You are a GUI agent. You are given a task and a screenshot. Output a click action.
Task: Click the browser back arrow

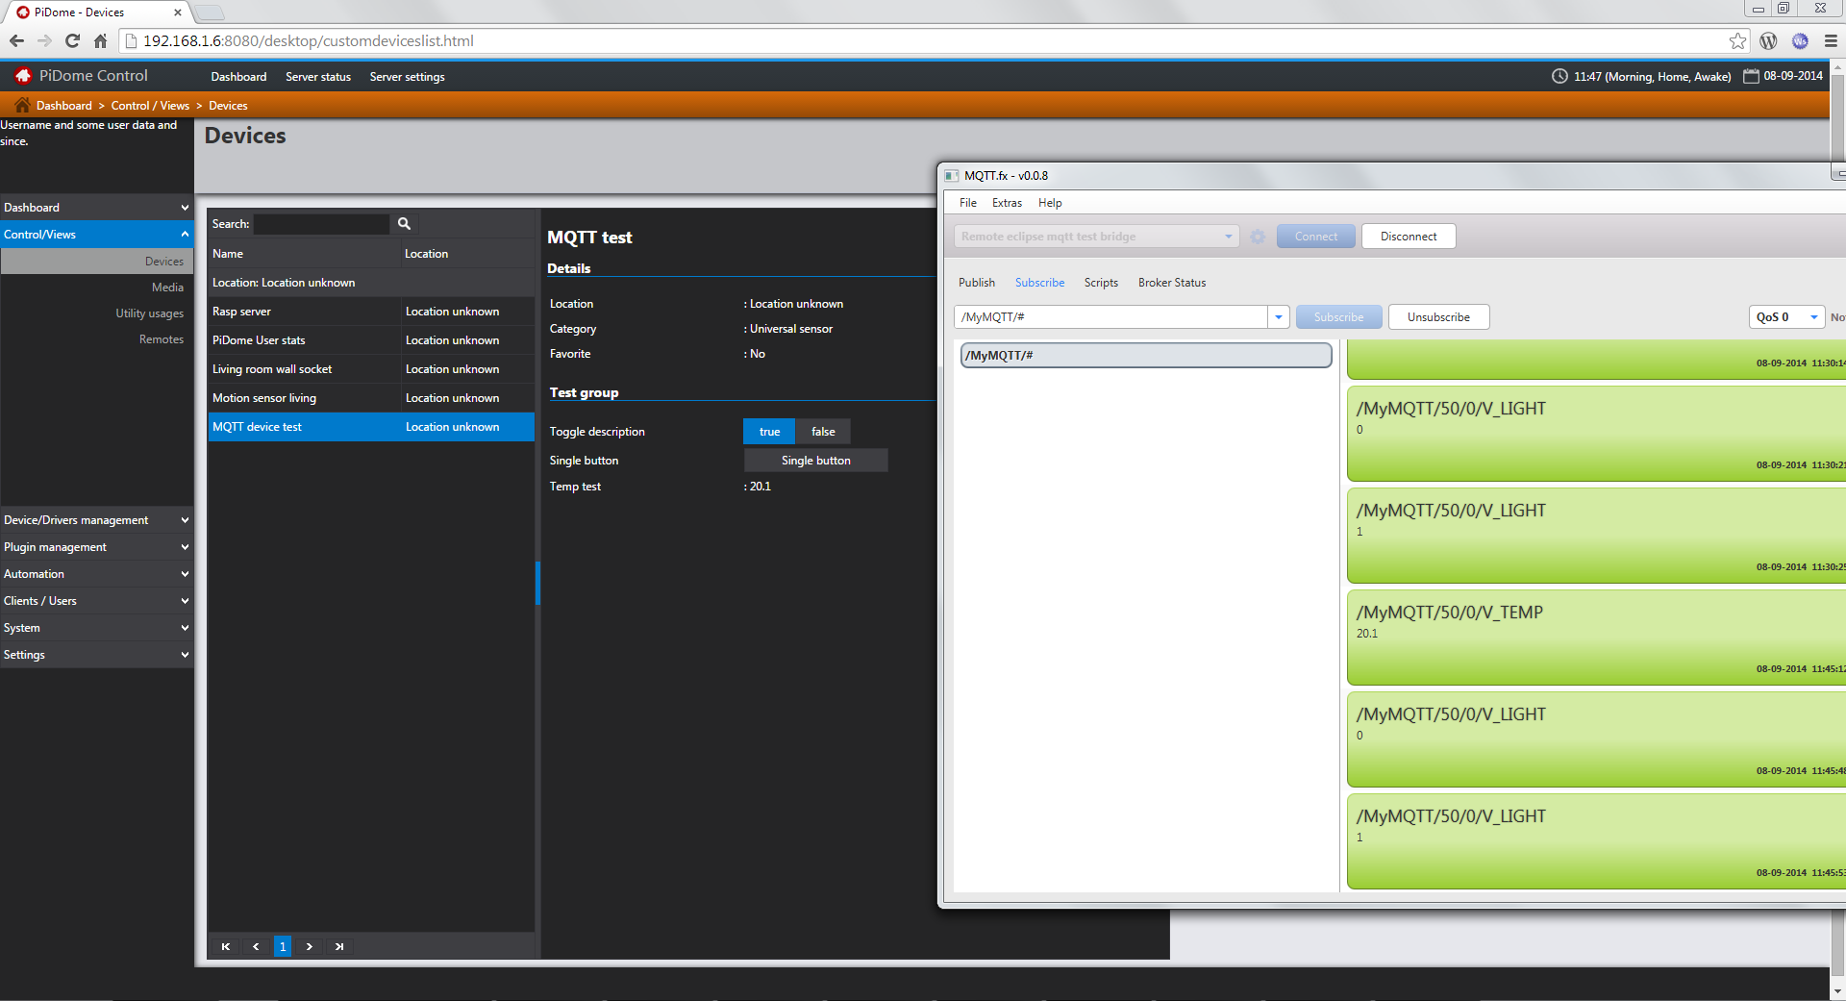point(16,40)
